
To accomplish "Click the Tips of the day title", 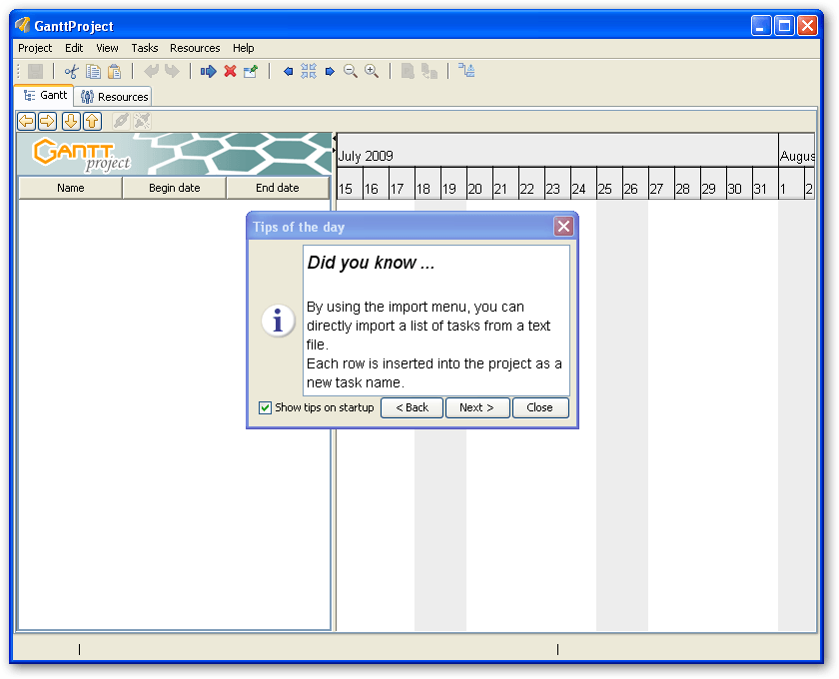I will 299,227.
